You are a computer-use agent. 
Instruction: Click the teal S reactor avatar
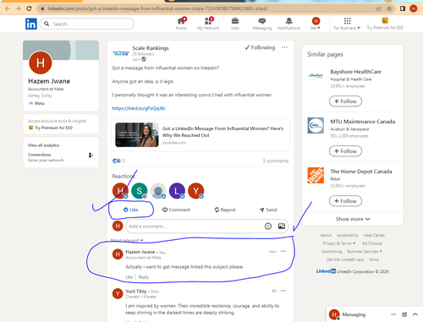140,191
